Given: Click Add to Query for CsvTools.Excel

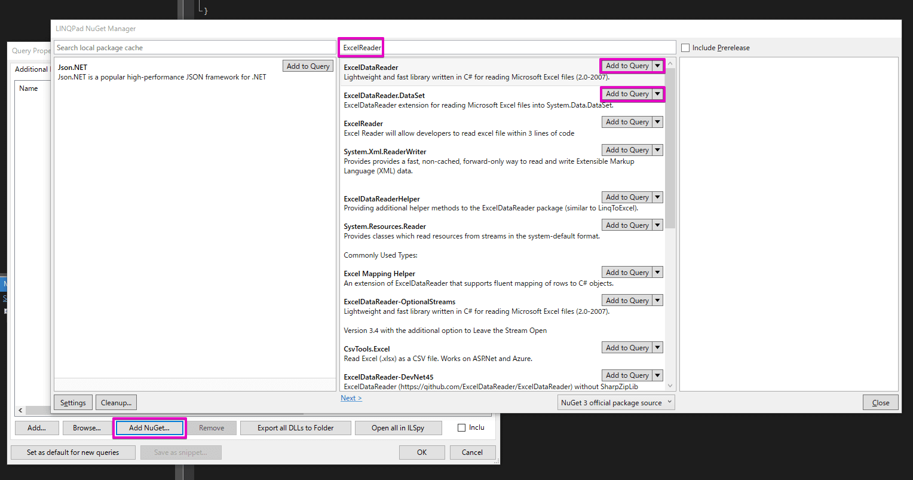Looking at the screenshot, I should 627,348.
